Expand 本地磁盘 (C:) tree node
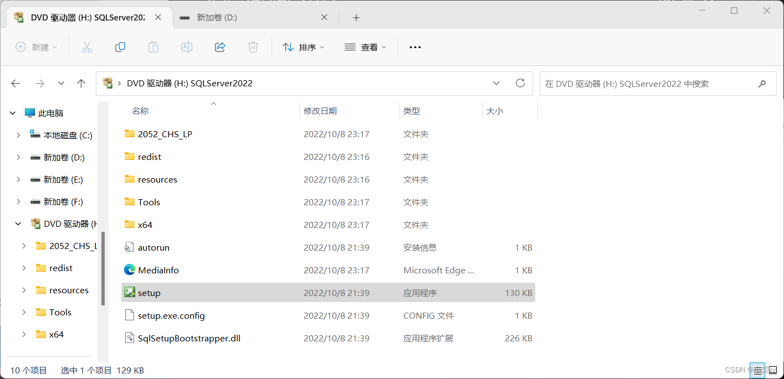Screen dimensions: 784x379 (x=18, y=135)
